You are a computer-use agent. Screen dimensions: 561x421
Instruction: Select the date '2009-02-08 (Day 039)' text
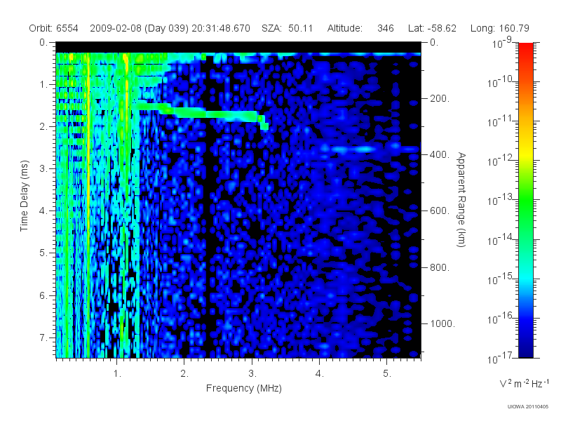(x=139, y=28)
